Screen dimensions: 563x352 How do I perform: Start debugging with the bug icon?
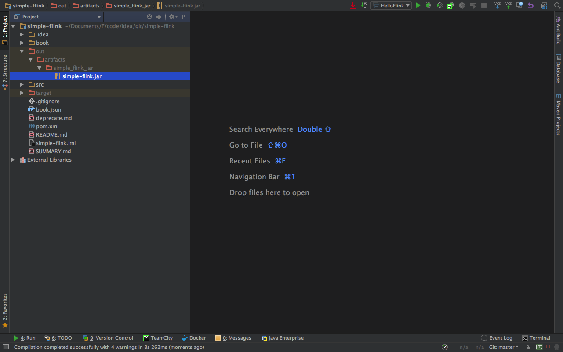[429, 5]
